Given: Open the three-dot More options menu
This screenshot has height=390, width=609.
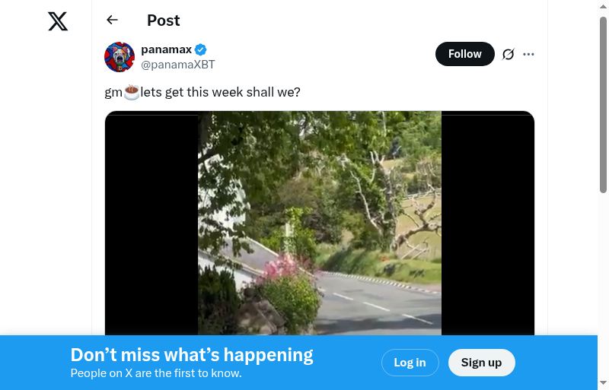Looking at the screenshot, I should [529, 54].
